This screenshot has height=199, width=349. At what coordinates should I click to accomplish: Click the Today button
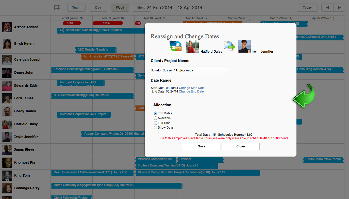tap(307, 8)
